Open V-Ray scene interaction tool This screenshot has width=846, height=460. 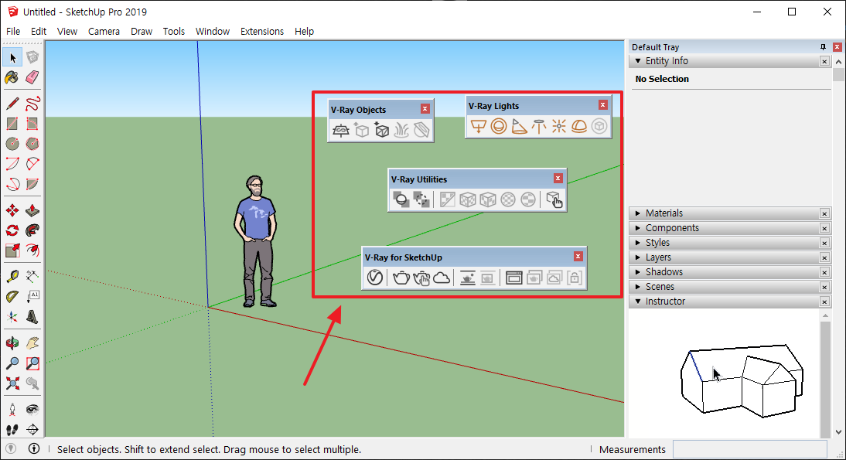click(554, 199)
